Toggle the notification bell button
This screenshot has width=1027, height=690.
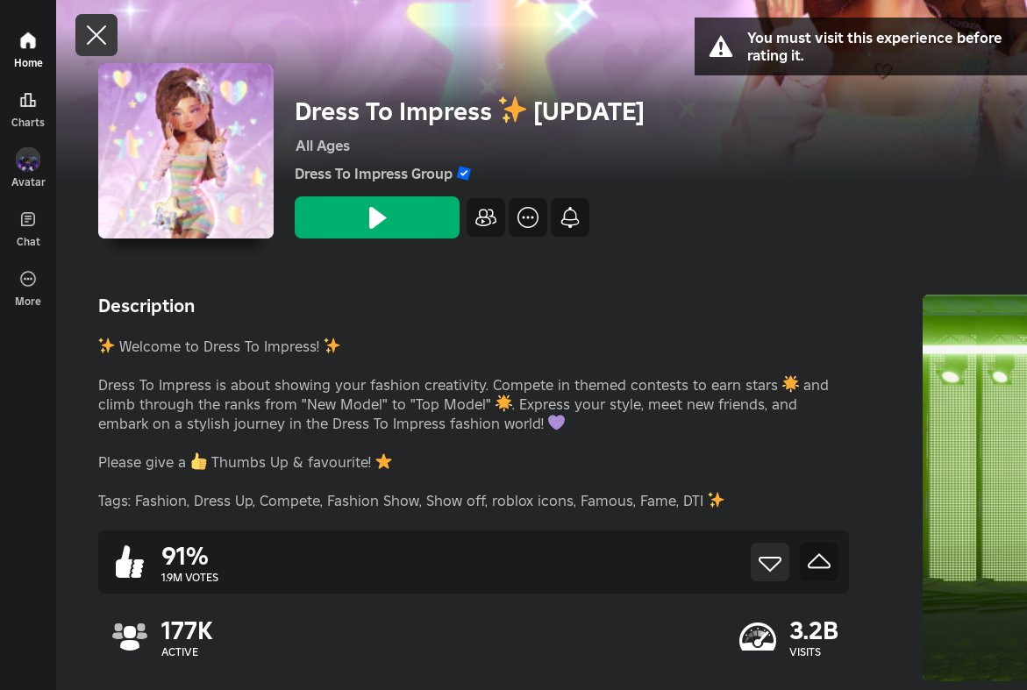tap(570, 217)
